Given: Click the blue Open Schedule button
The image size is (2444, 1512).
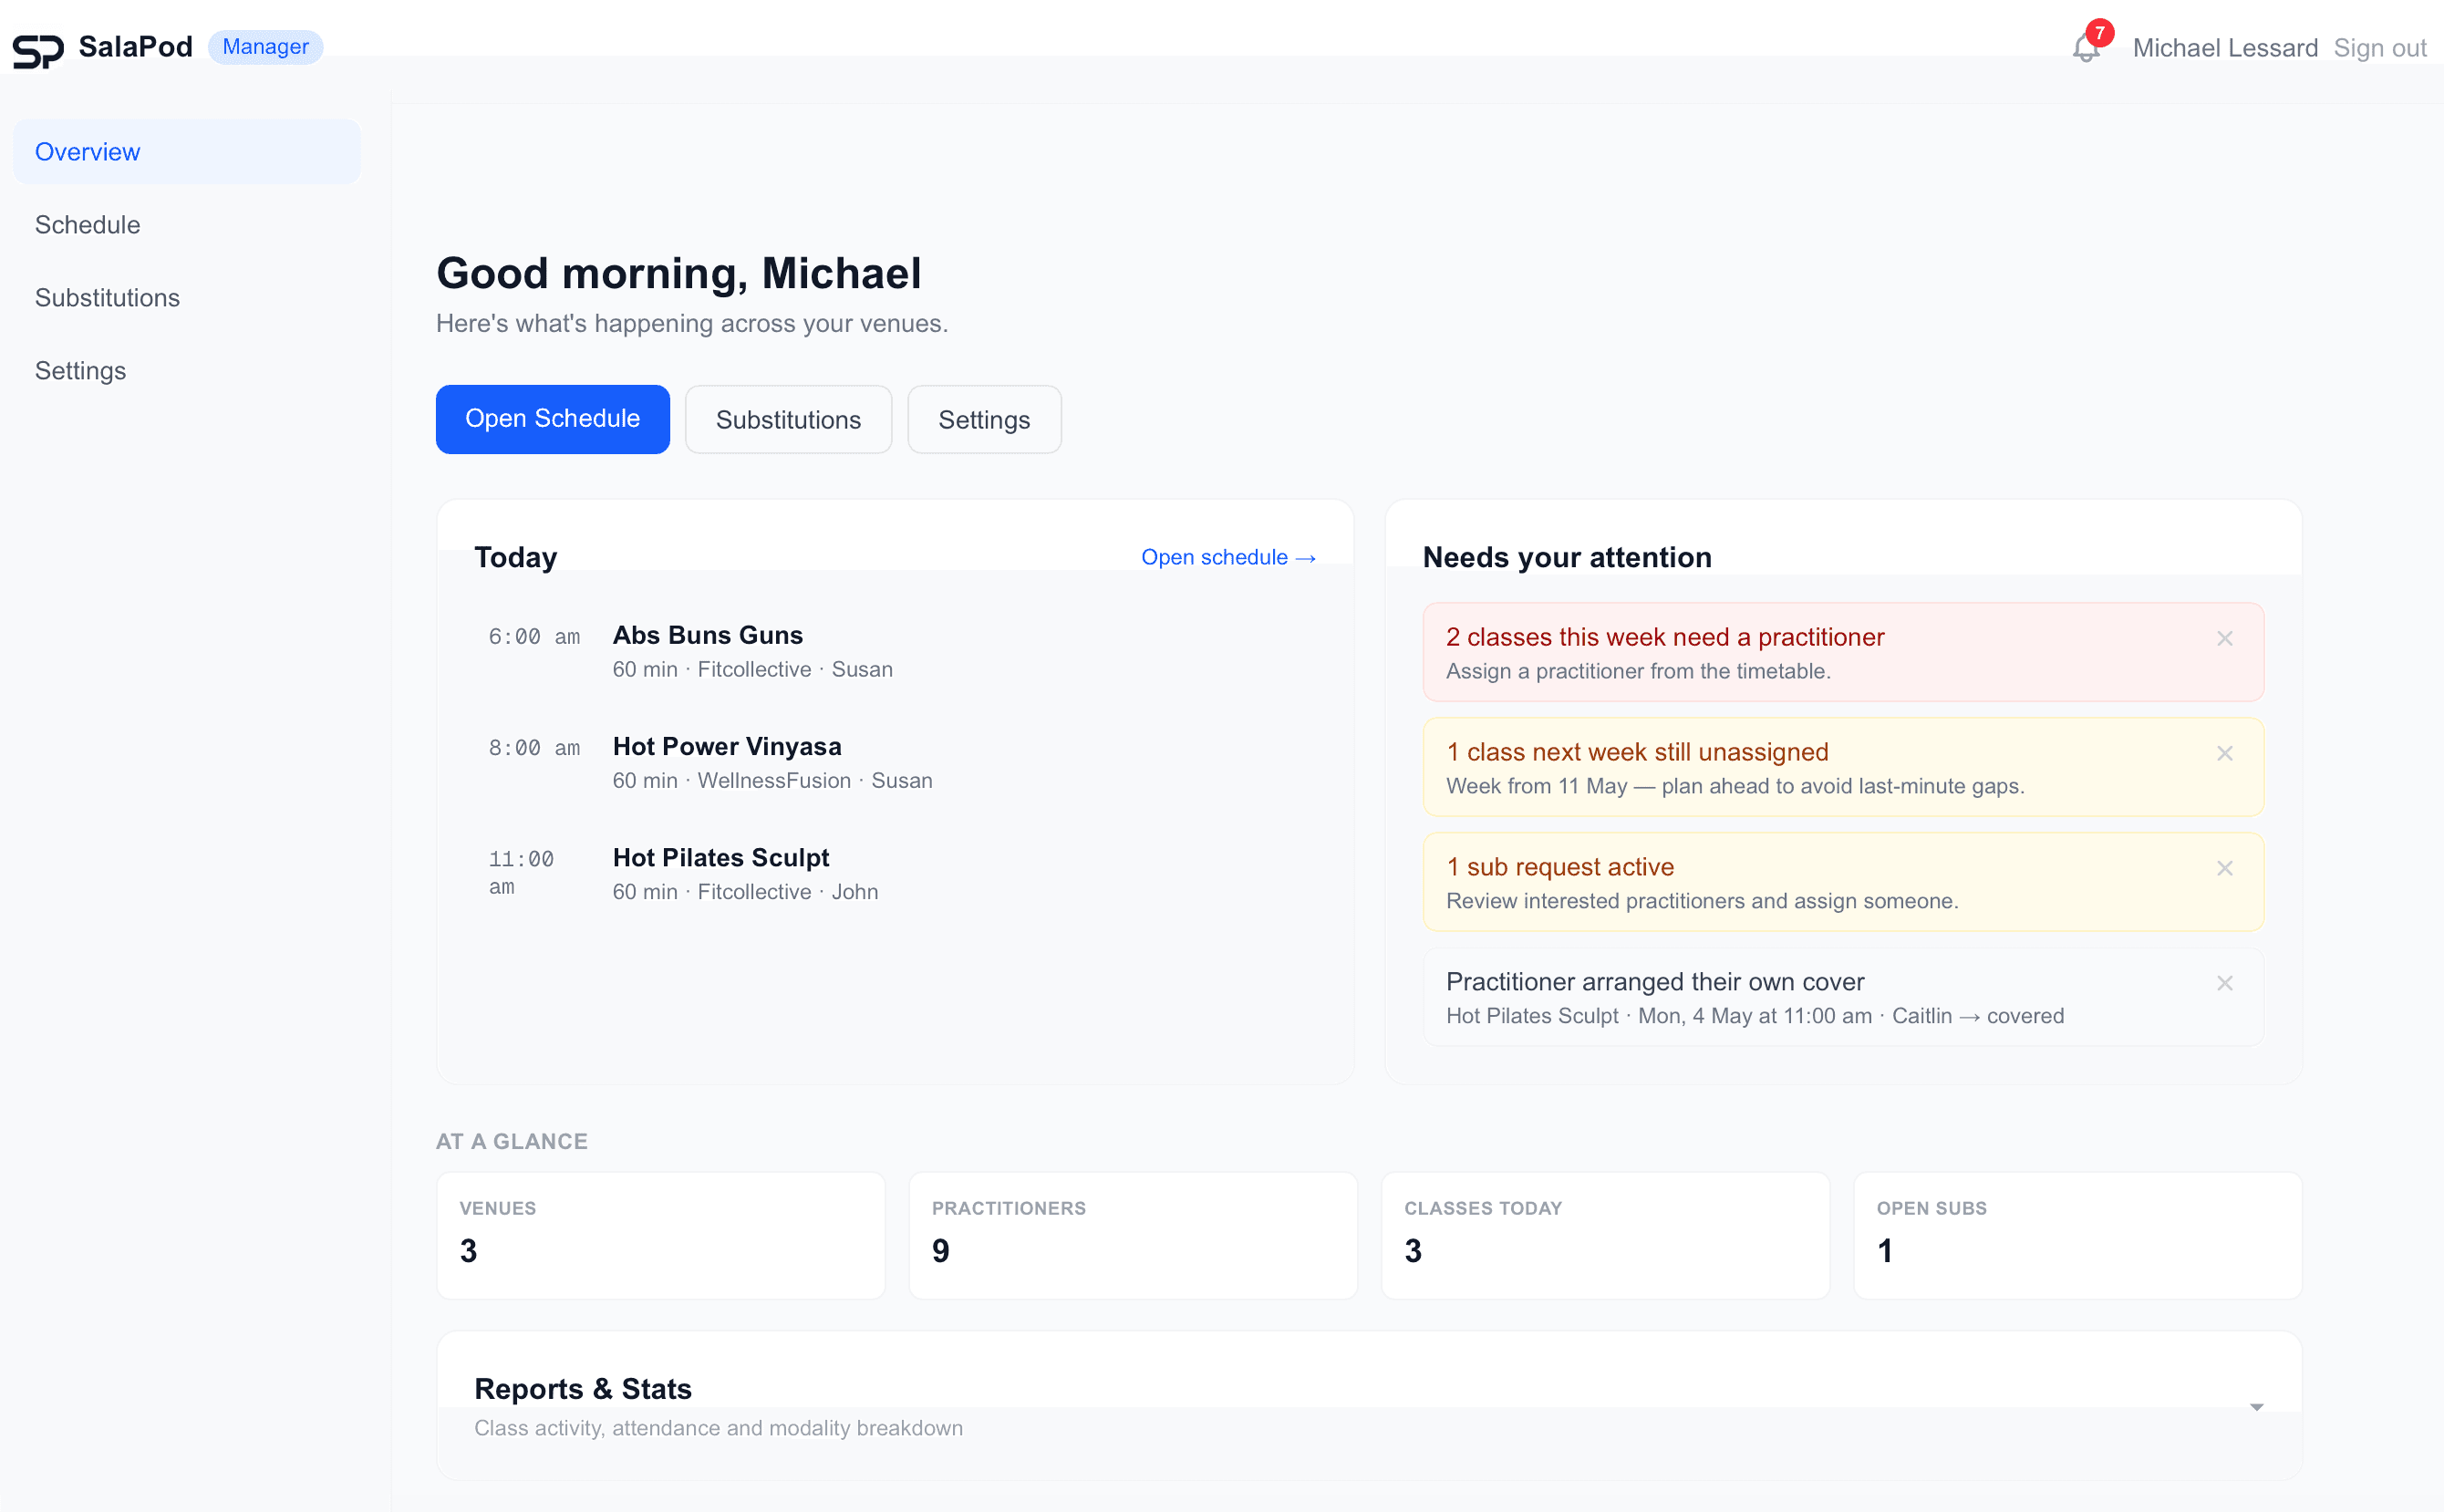Looking at the screenshot, I should click(x=552, y=419).
